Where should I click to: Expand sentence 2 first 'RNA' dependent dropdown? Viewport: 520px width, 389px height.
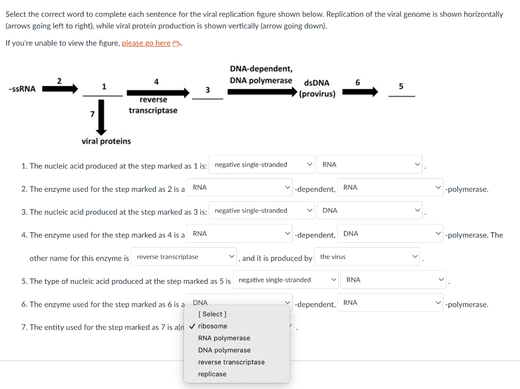(x=240, y=187)
